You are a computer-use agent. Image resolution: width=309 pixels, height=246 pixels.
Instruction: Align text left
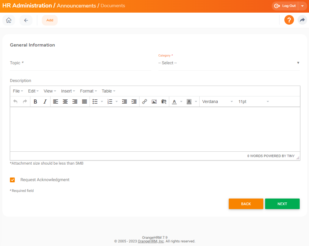[56, 102]
